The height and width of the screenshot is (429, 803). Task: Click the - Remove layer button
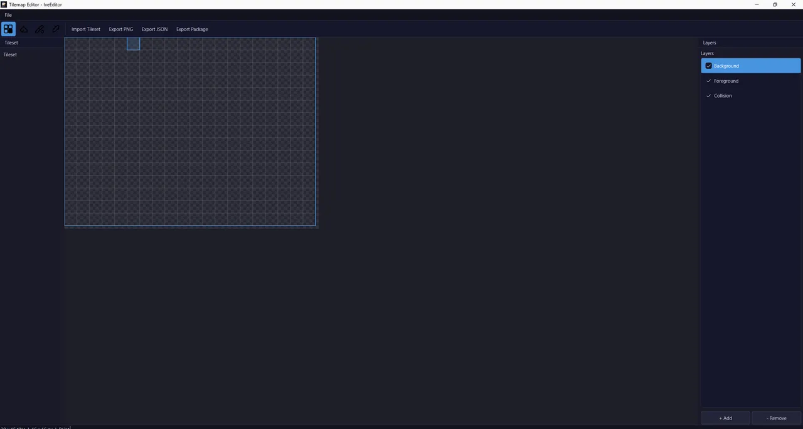tap(777, 418)
